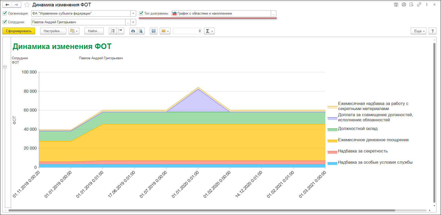Image resolution: width=441 pixels, height=215 pixels.
Task: Click the Сформировать button
Action: coord(19,31)
